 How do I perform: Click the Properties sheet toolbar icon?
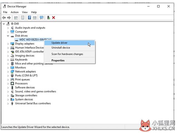tap(22, 18)
